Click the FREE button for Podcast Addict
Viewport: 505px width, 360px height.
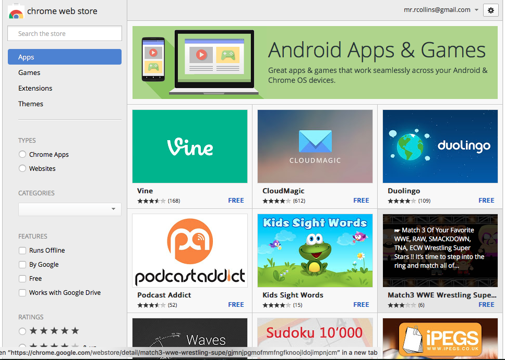[x=236, y=305]
